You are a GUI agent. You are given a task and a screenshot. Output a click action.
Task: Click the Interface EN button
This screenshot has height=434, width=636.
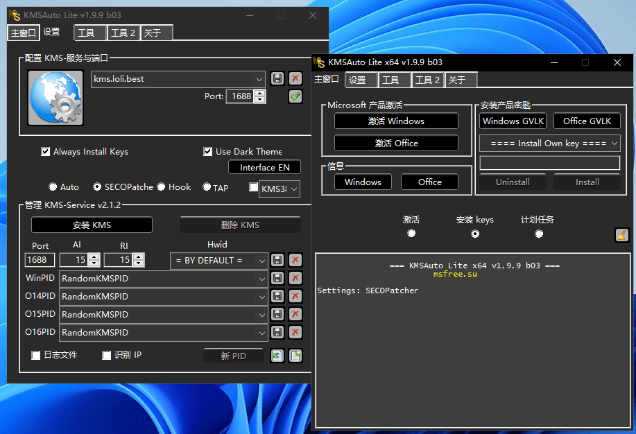(264, 168)
